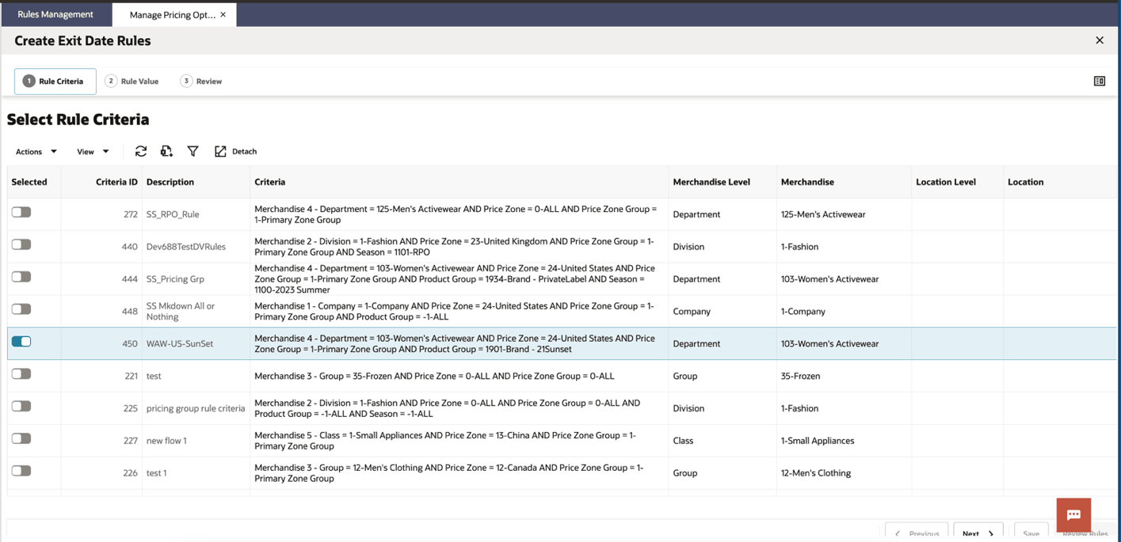Click the Save button
This screenshot has width=1121, height=542.
click(x=1031, y=533)
